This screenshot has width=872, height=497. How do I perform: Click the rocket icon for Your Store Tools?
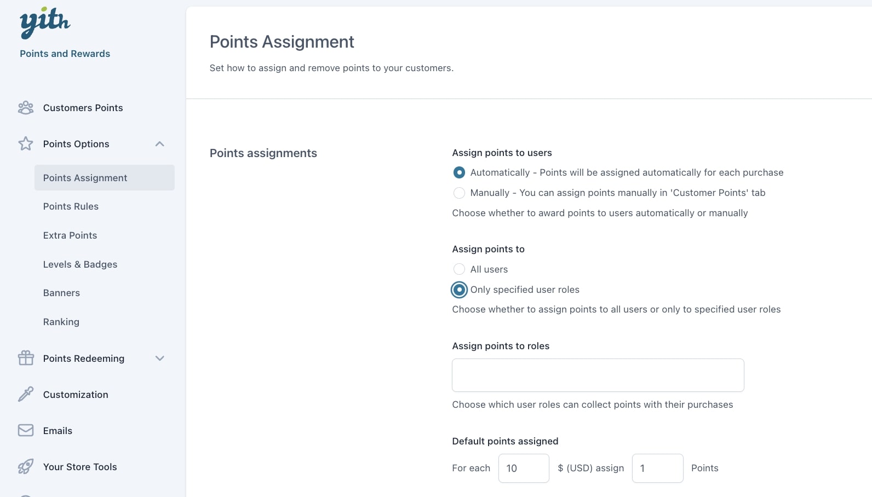coord(26,466)
